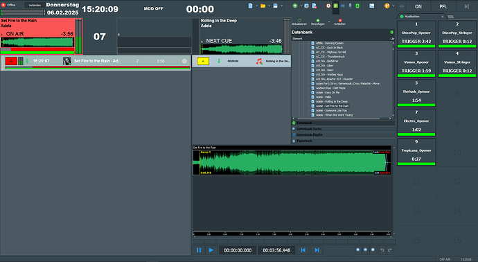
Task: Expand the Datenbank Playlist section
Action: pos(343,135)
